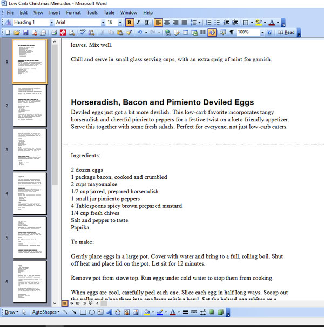Apply red Font Color on Formatting toolbar
This screenshot has height=327, width=324.
point(272,22)
